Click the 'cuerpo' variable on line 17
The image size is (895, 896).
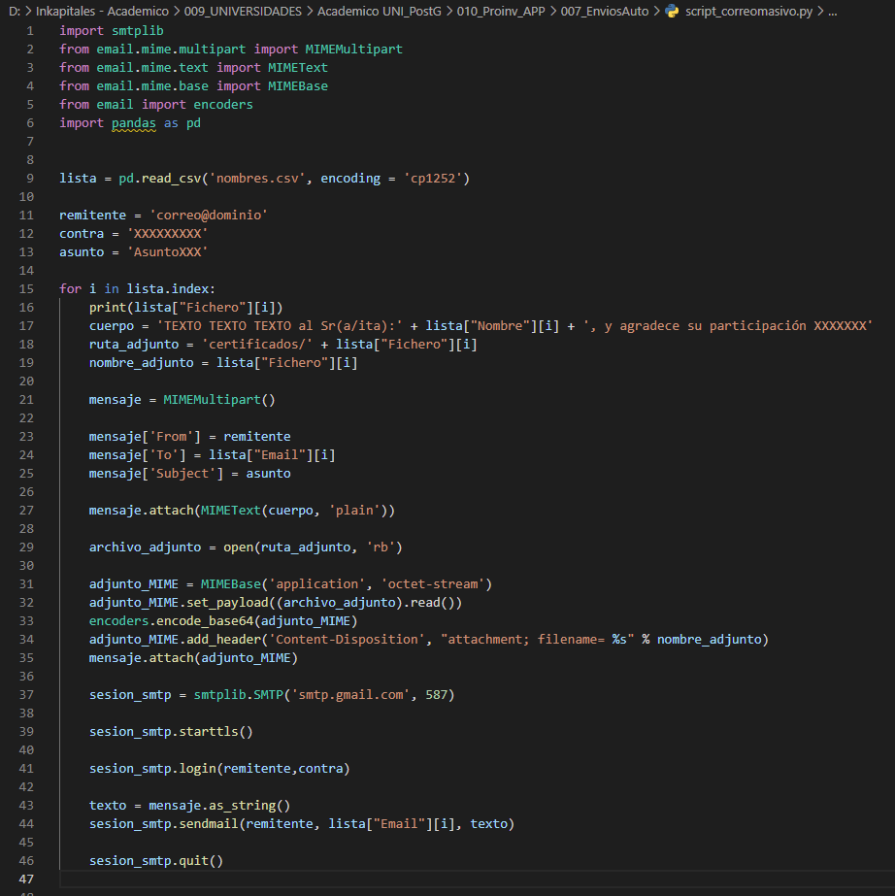(x=112, y=326)
